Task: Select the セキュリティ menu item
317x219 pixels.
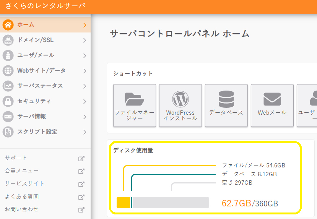Action: [x=45, y=101]
